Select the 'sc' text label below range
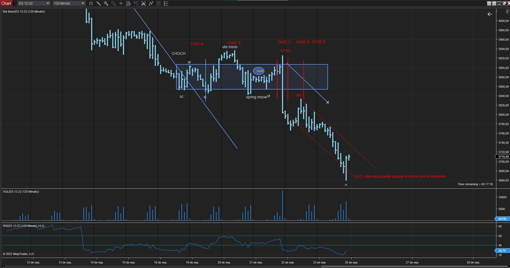The width and height of the screenshot is (510, 268). tap(181, 96)
